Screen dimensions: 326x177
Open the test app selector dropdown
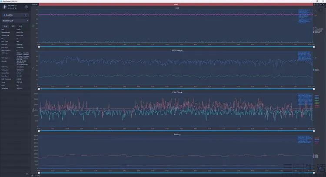pyautogui.click(x=15, y=21)
